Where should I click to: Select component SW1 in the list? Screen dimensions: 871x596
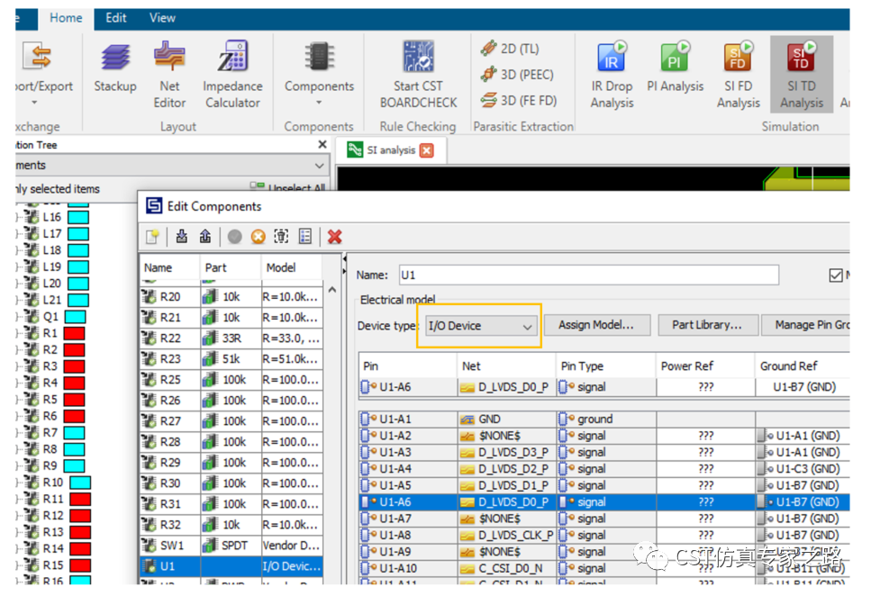(231, 546)
